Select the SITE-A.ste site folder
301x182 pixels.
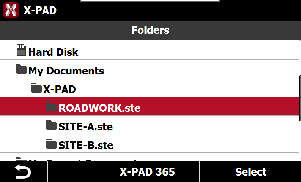(150, 125)
